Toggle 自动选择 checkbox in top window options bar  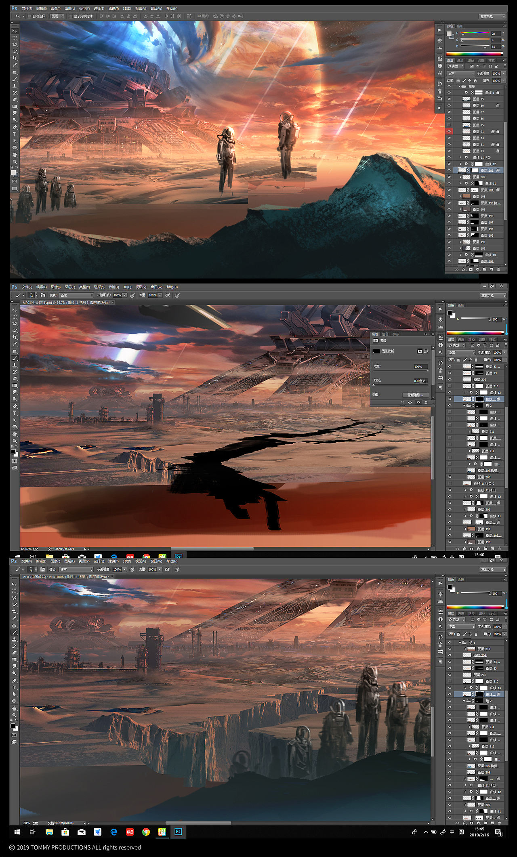[x=29, y=16]
